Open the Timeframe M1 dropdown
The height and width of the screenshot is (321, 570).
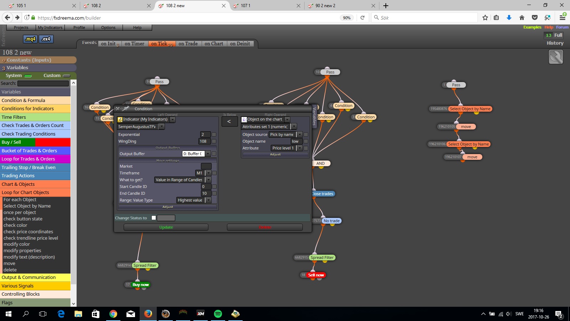[x=208, y=173]
